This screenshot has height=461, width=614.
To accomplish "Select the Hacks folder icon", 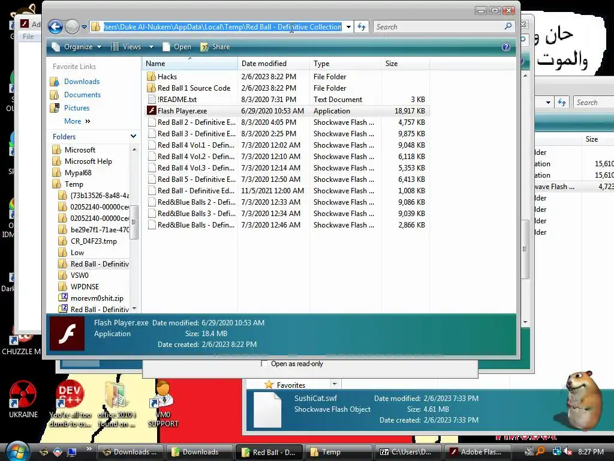I will pyautogui.click(x=151, y=76).
